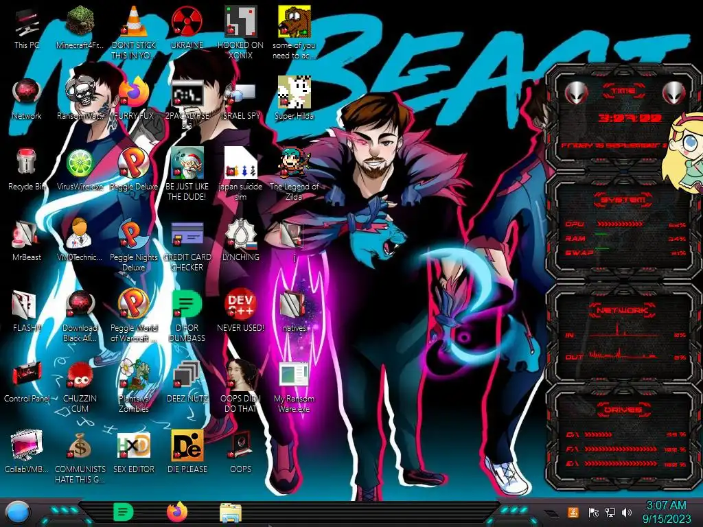Launch Plants vs Zombies
The height and width of the screenshot is (527, 703).
pos(134,386)
